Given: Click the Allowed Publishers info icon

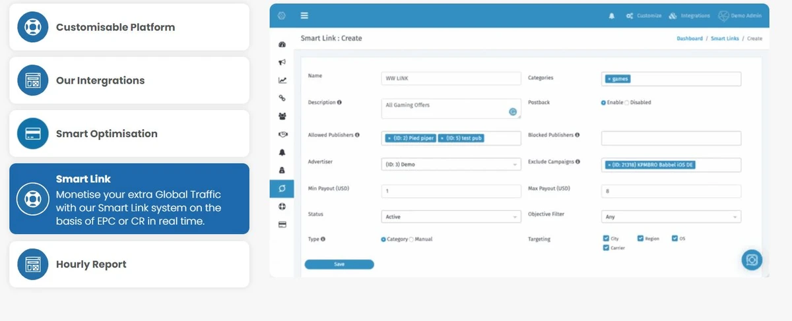Looking at the screenshot, I should pos(357,135).
